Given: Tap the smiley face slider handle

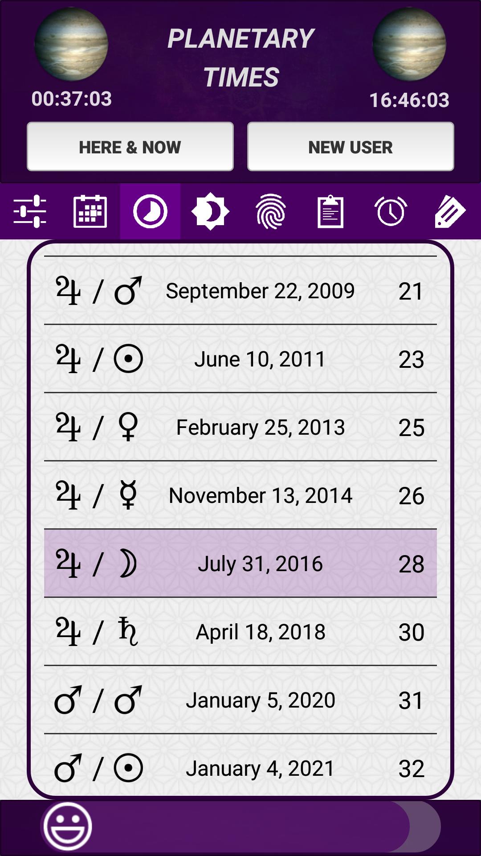Looking at the screenshot, I should 67,826.
